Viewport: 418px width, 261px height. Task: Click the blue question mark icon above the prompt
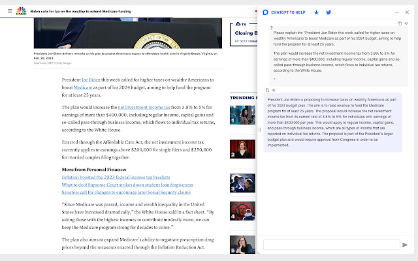pyautogui.click(x=272, y=27)
